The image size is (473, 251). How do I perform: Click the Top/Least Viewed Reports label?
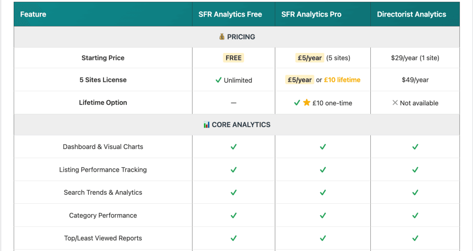[x=103, y=238]
